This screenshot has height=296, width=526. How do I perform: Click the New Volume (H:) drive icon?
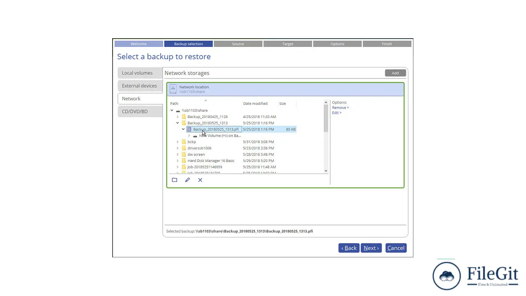click(195, 136)
